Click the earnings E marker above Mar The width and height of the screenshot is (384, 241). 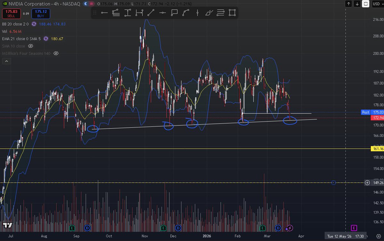point(263,228)
